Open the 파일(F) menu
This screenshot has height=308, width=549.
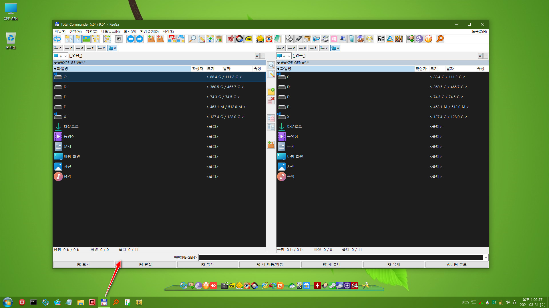pos(60,31)
